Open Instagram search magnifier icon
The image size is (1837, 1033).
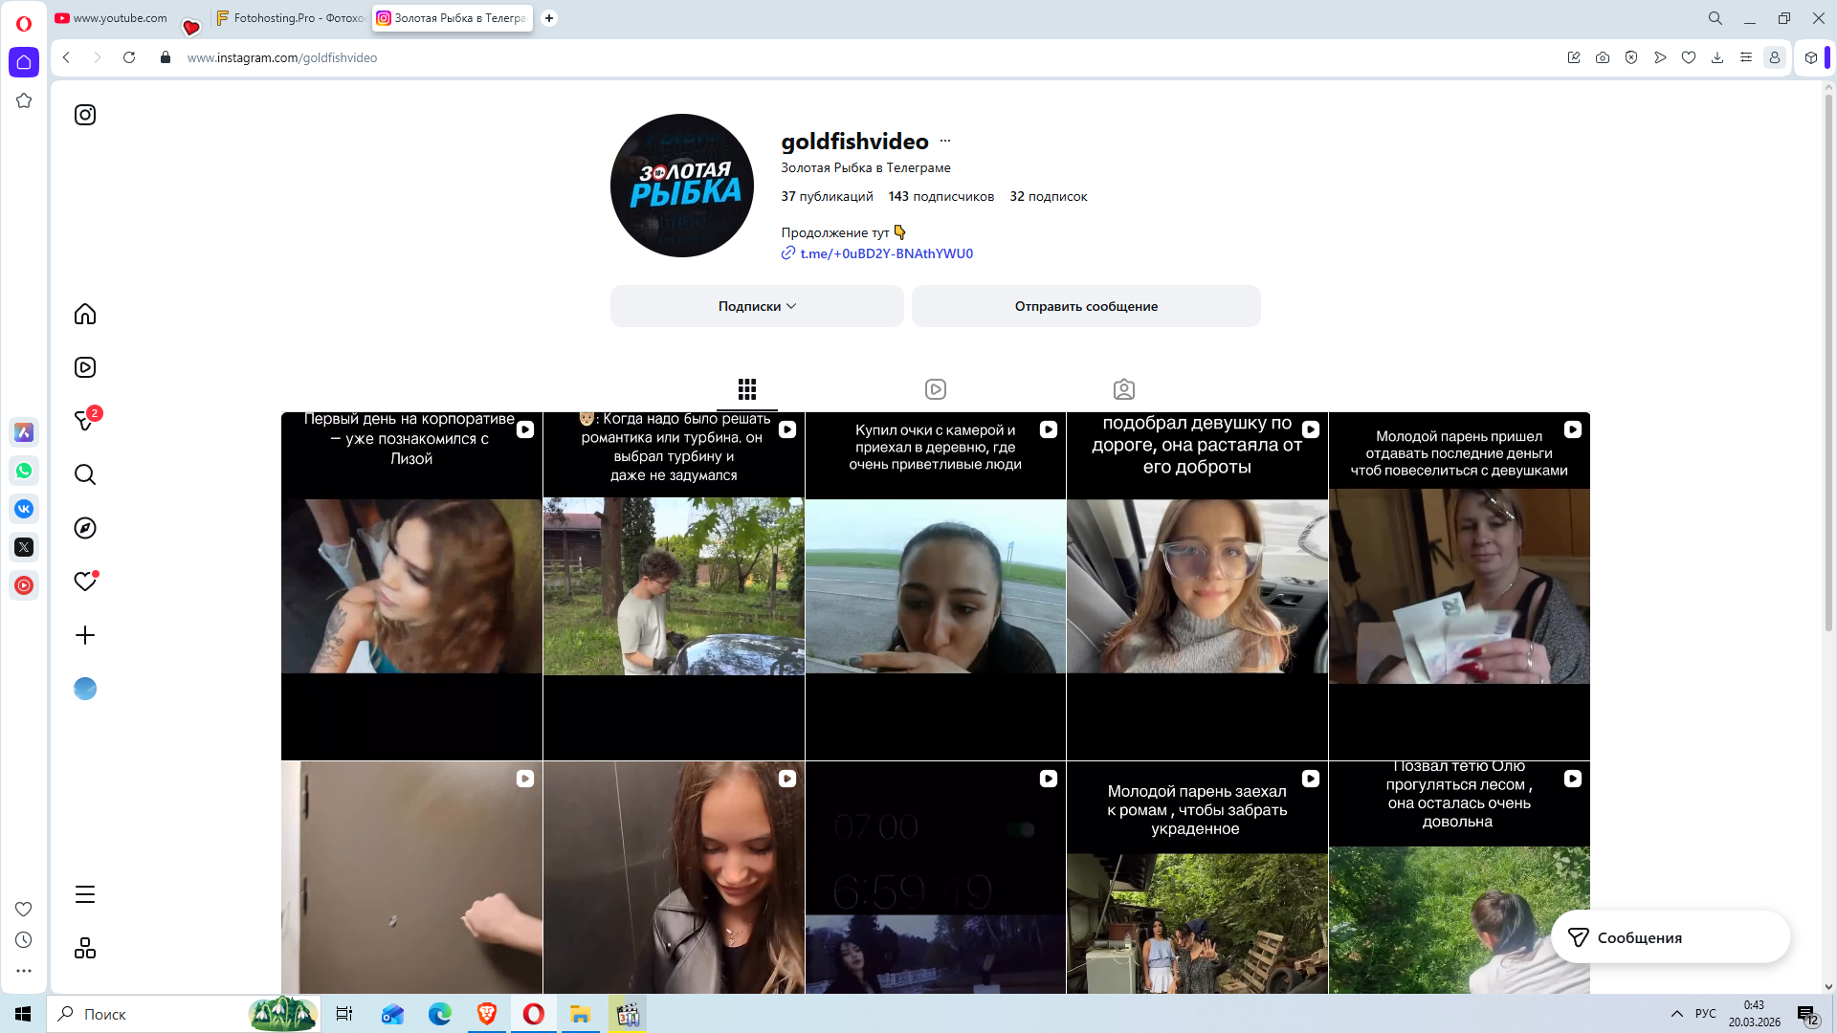[x=85, y=474]
